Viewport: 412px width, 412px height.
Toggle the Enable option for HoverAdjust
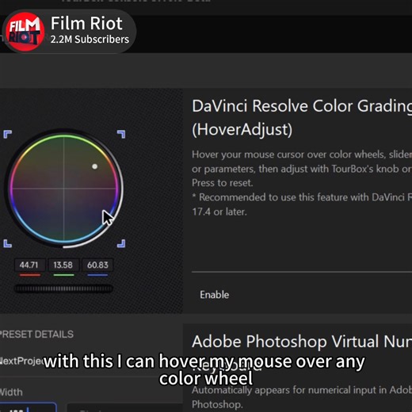coord(214,295)
